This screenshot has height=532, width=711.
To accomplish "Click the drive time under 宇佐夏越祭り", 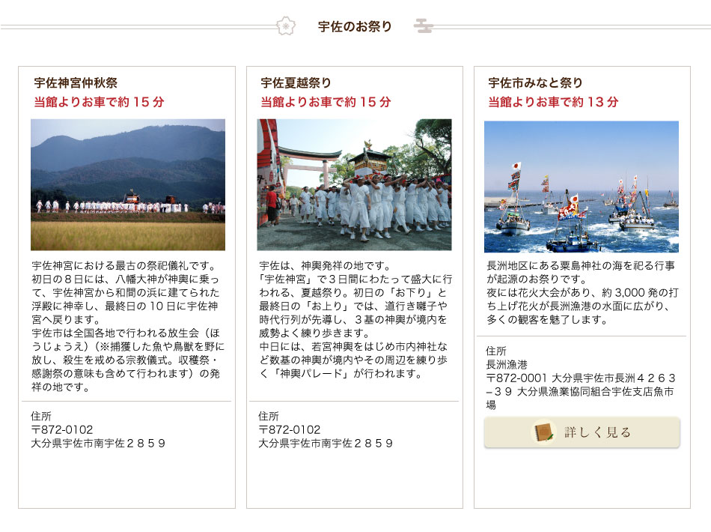I will pos(326,102).
